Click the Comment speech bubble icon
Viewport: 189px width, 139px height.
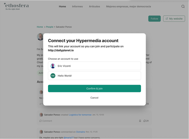click(x=41, y=121)
